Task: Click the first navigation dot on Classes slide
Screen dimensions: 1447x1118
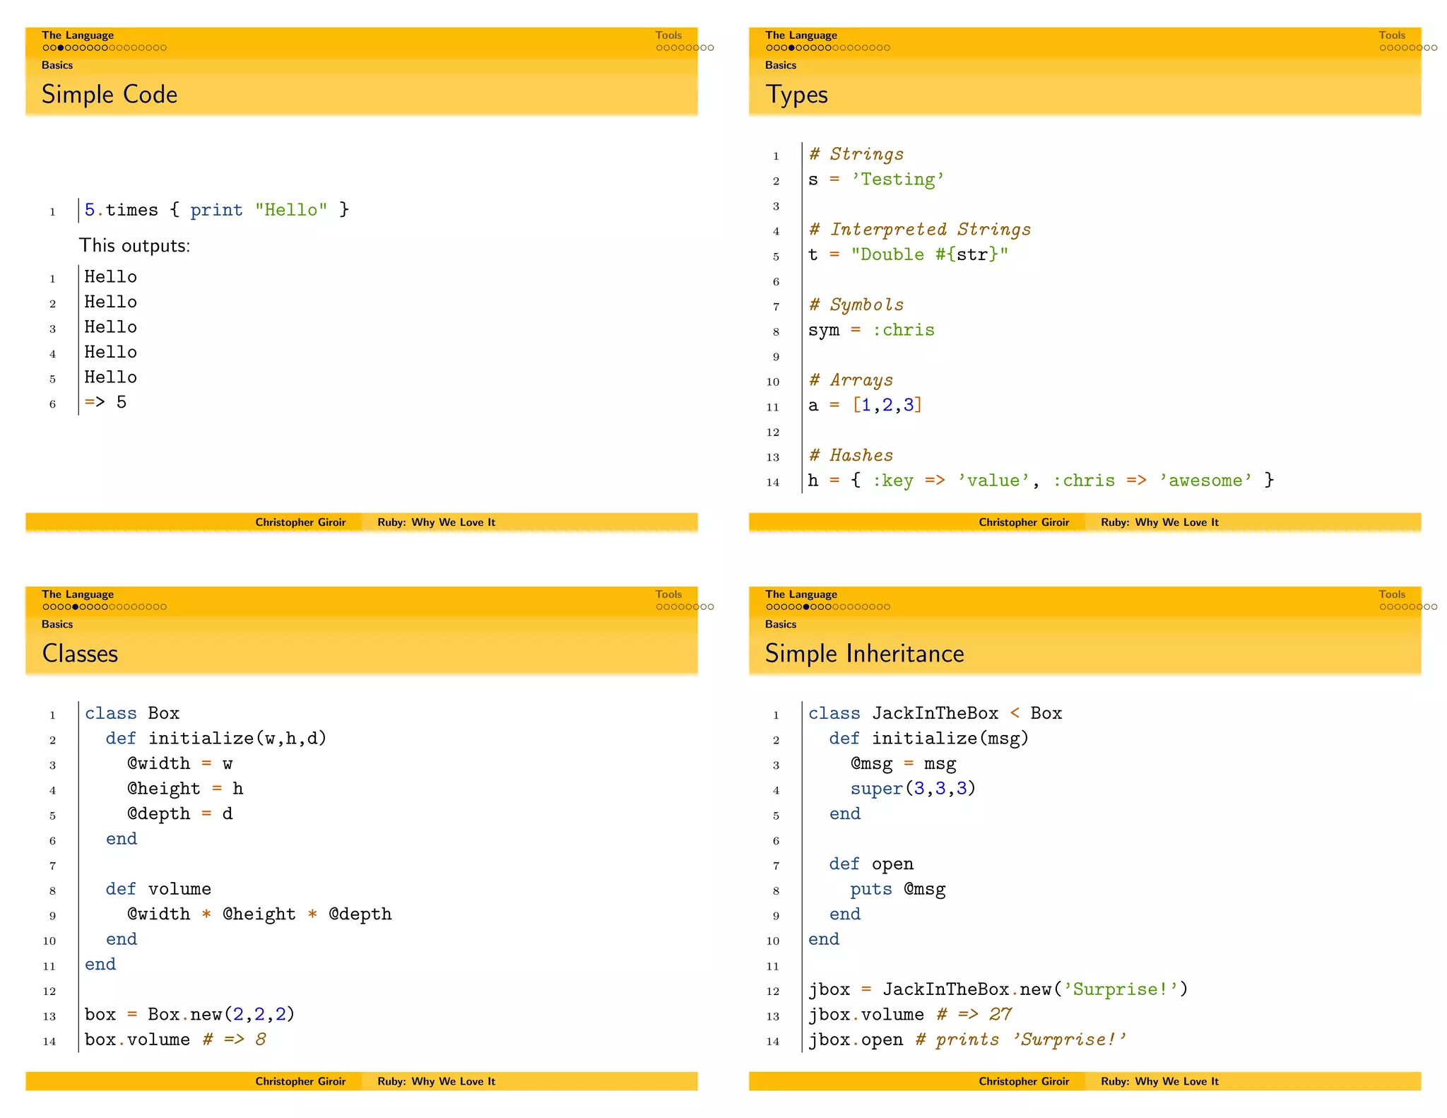Action: tap(45, 607)
